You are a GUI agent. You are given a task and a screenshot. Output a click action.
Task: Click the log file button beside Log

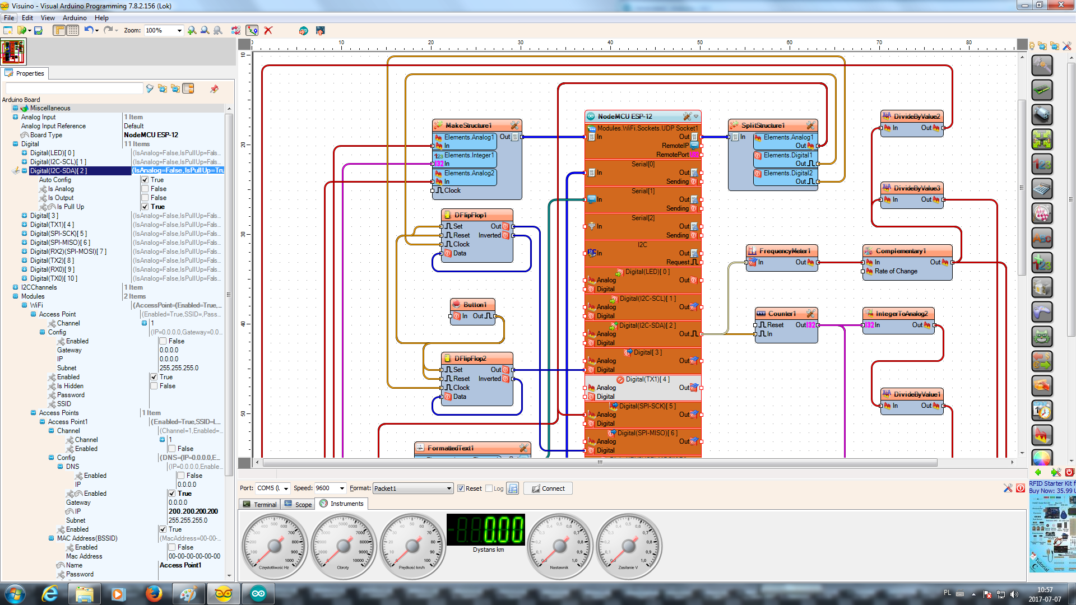[x=513, y=488]
